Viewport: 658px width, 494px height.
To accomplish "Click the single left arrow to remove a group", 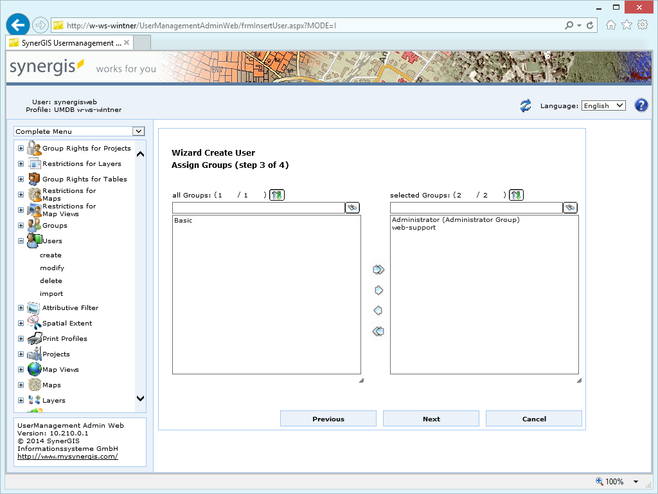I will click(377, 310).
